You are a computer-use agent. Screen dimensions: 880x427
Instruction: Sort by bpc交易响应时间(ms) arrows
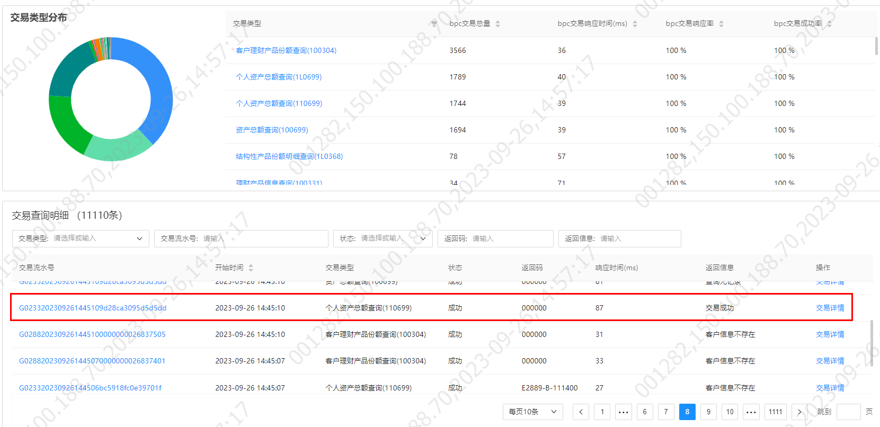tap(635, 24)
